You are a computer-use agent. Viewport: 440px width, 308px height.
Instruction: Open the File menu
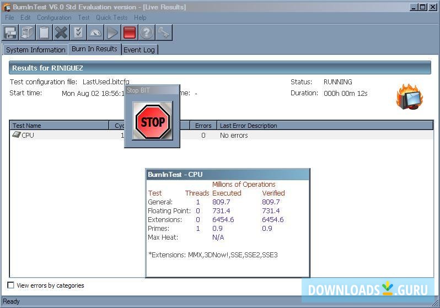coord(9,18)
